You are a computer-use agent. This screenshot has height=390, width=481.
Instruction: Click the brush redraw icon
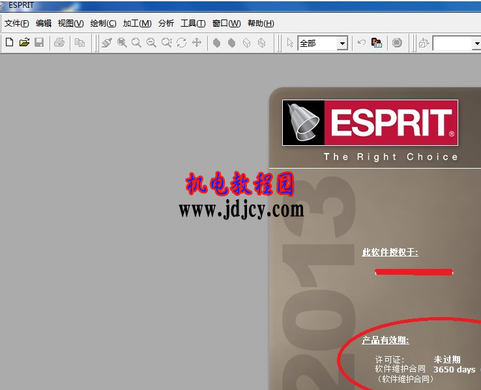coord(107,42)
